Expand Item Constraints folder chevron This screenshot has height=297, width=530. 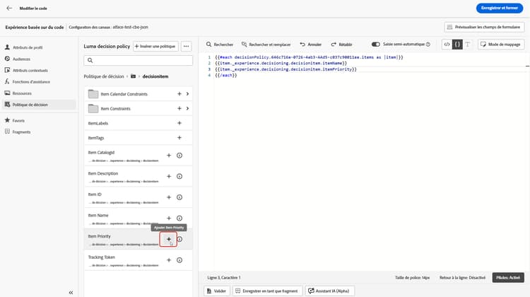(x=187, y=108)
